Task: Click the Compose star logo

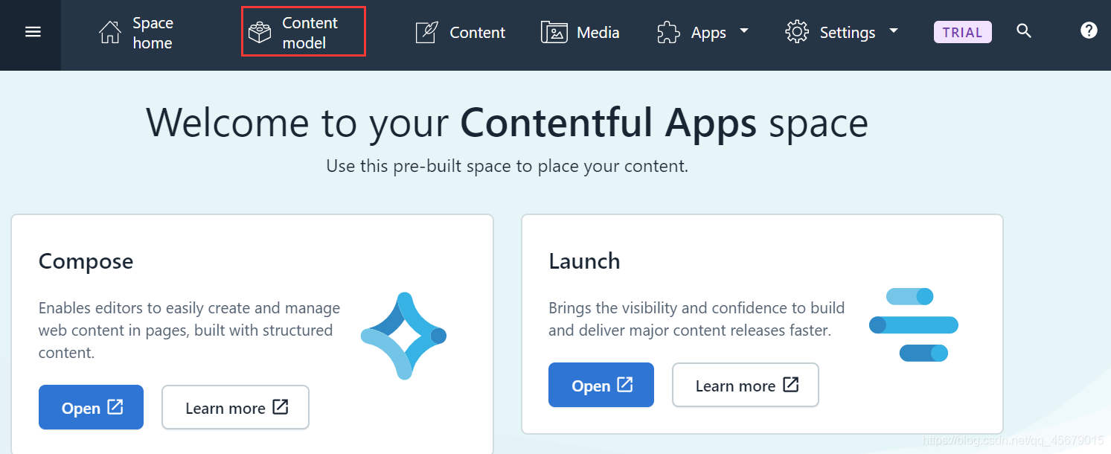Action: tap(404, 336)
